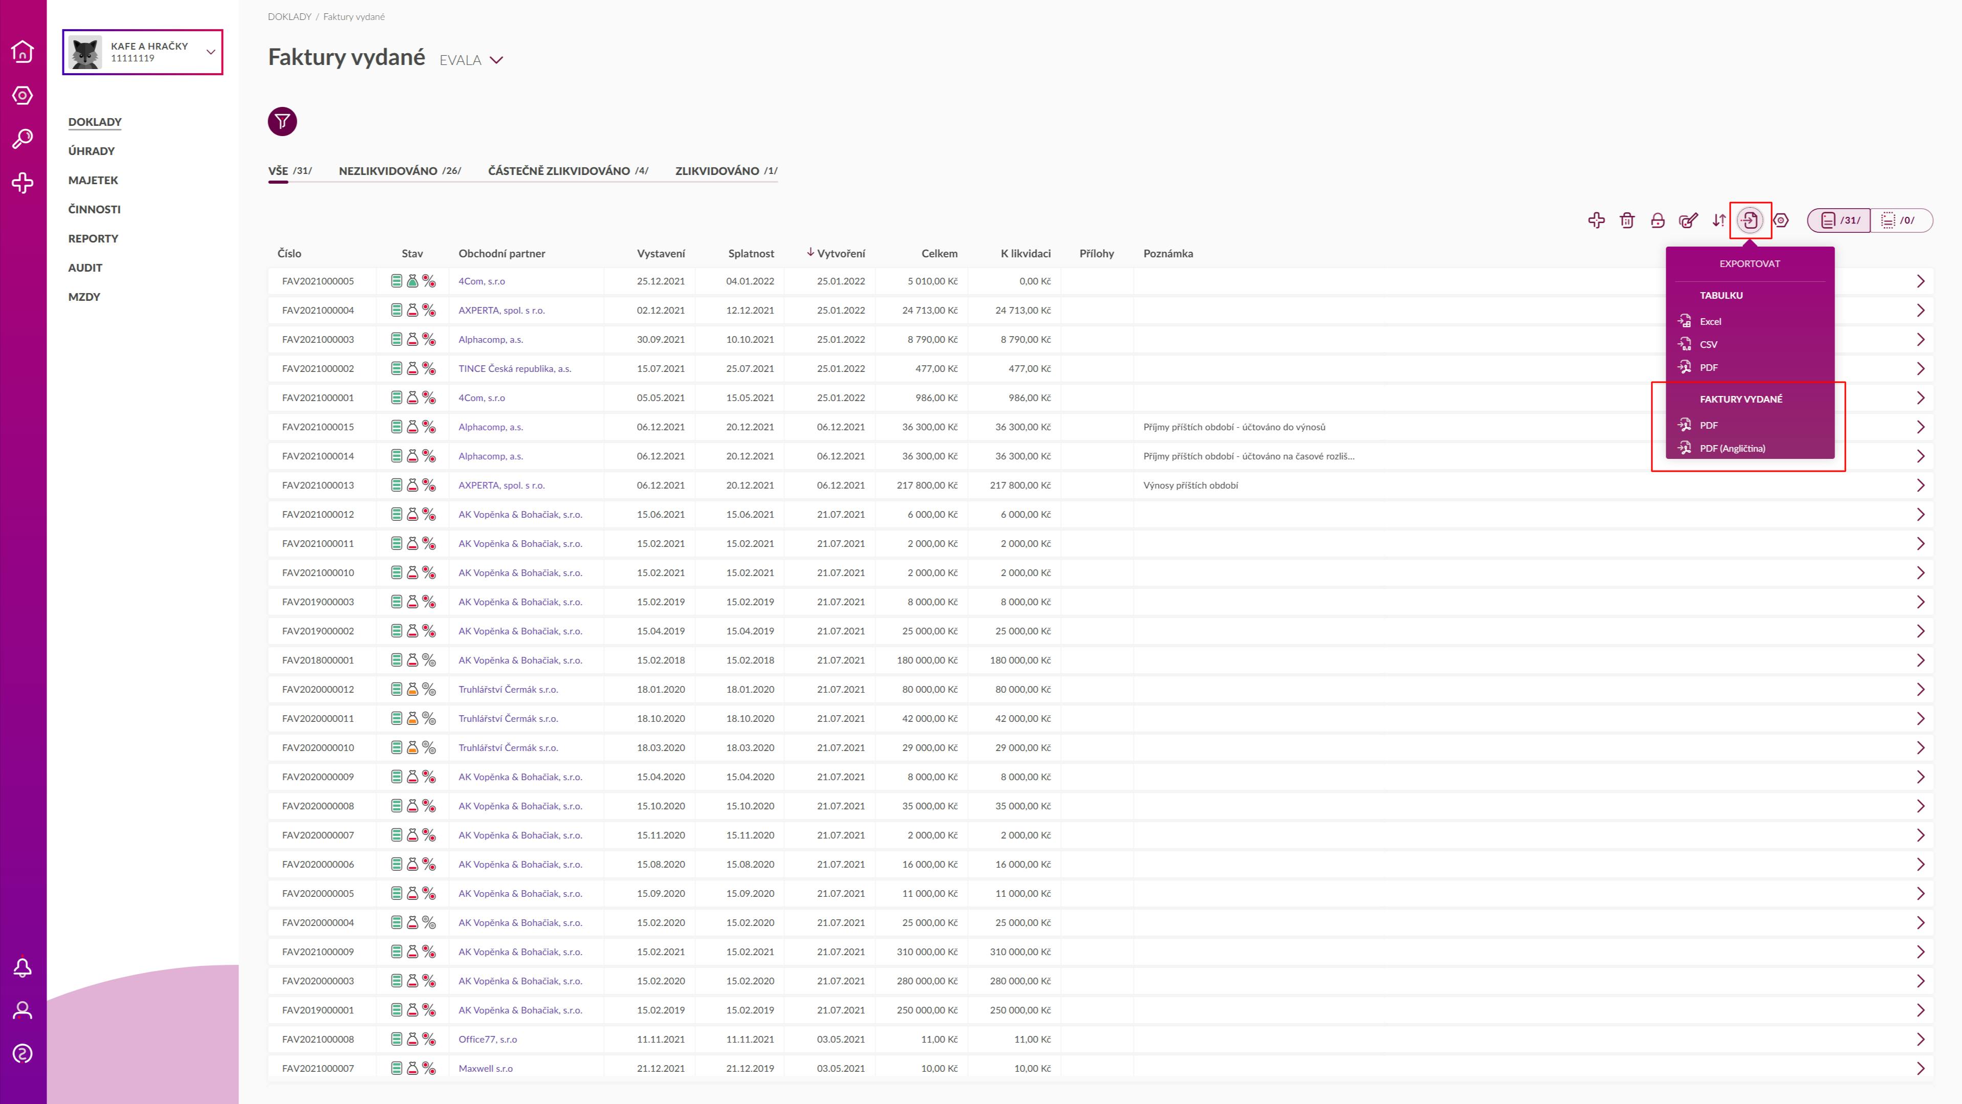Screen dimensions: 1962x1104
Task: Click the trash delete icon in toolbar
Action: tap(1627, 220)
